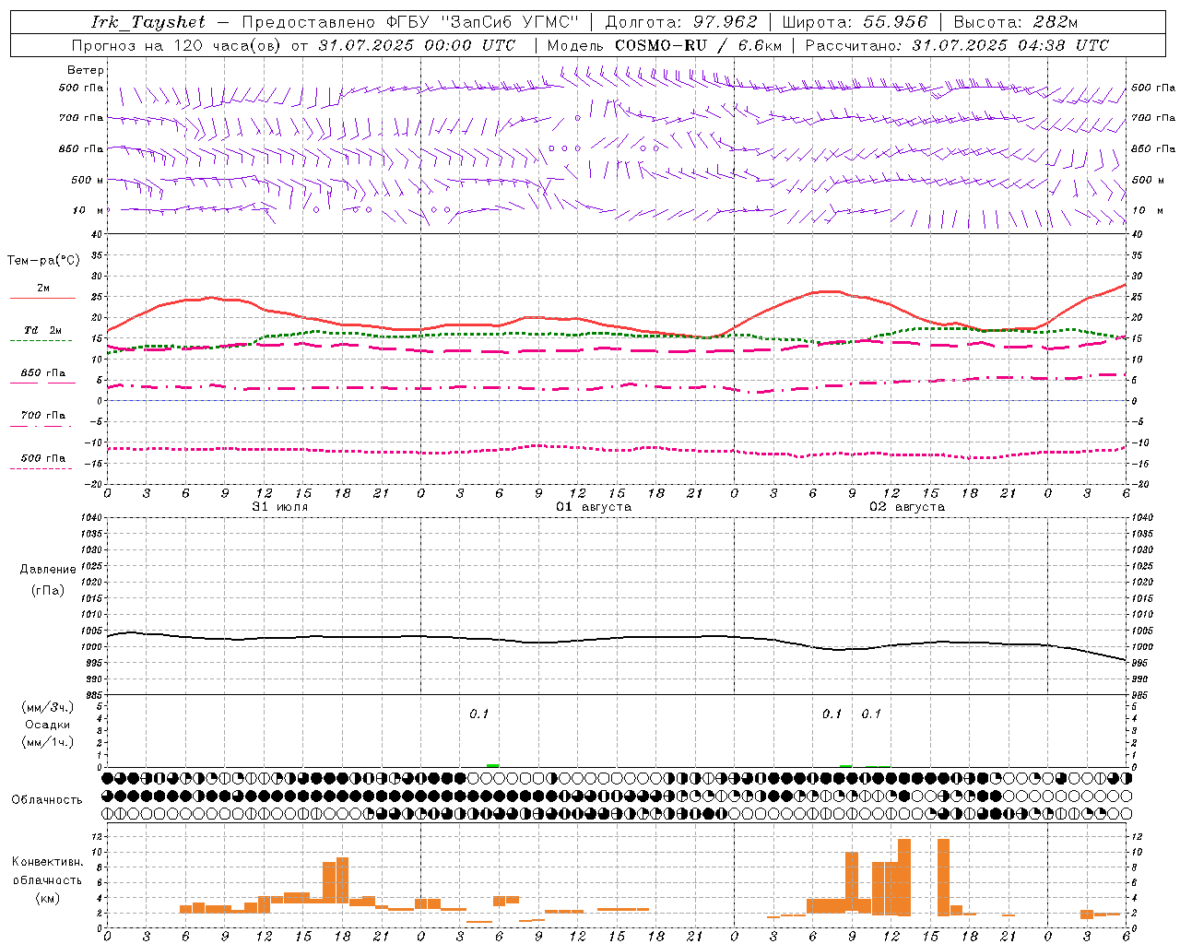
Task: Click the Тем-ра(°C) axis label
Action: 43,261
